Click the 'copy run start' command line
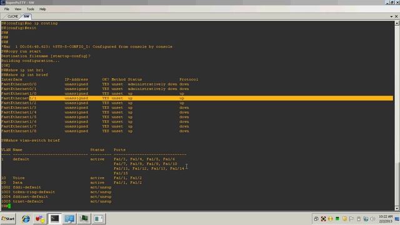400x225 pixels. pos(21,51)
